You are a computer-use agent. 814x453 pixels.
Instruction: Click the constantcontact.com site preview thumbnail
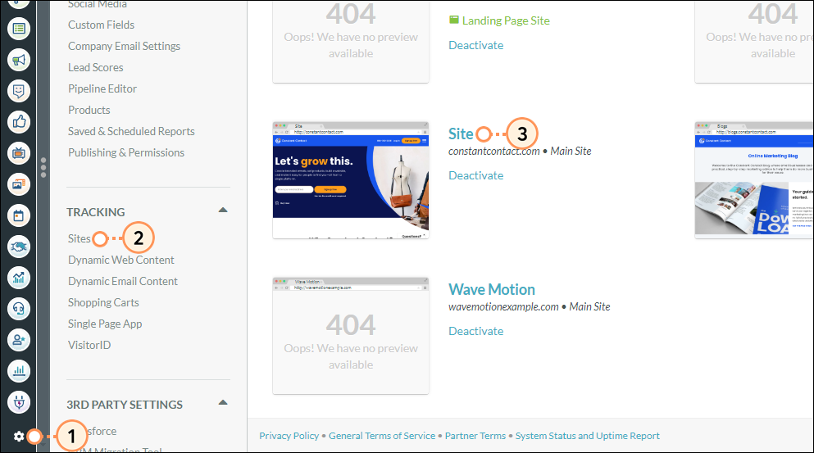click(351, 180)
